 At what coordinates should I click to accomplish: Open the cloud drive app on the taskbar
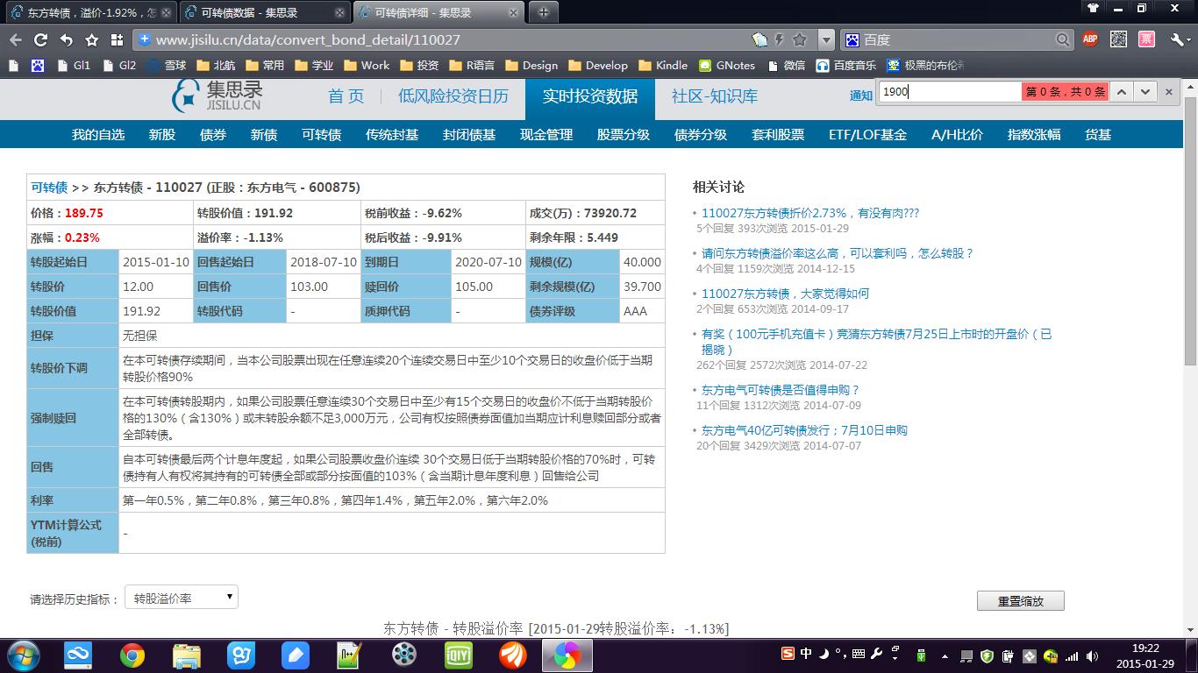pyautogui.click(x=78, y=655)
